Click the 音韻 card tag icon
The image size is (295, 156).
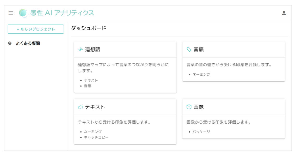[189, 50]
